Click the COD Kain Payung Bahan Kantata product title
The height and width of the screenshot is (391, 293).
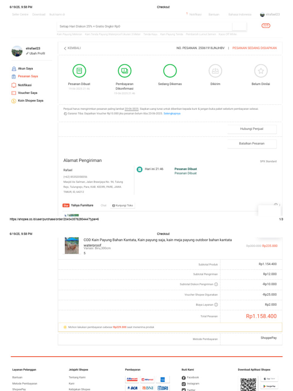158,242
